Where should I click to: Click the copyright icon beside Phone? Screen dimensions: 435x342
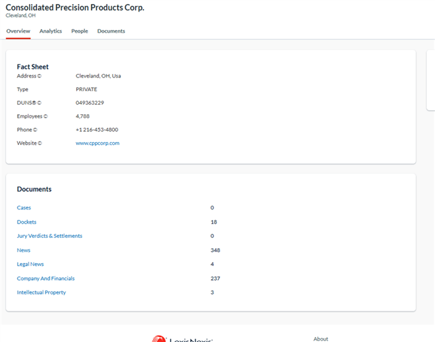[35, 130]
